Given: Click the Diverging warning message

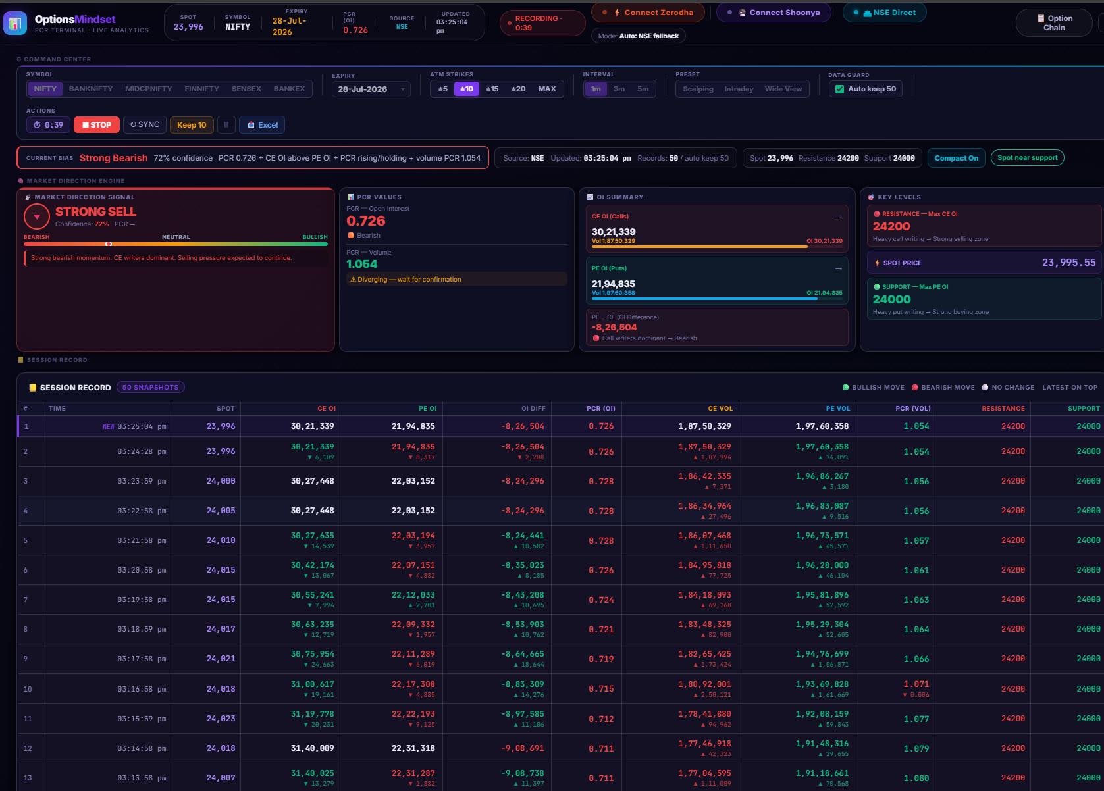Looking at the screenshot, I should point(457,280).
